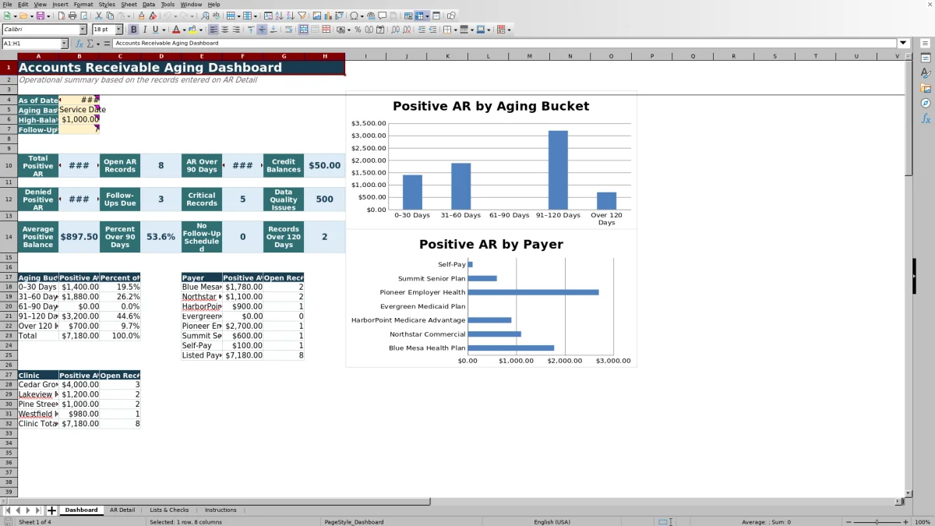Open the Data menu

(x=149, y=4)
